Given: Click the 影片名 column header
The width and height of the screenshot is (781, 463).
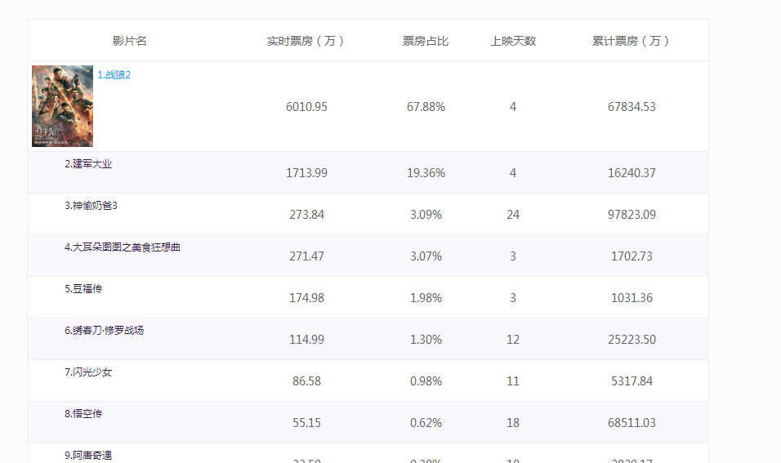Looking at the screenshot, I should click(130, 41).
